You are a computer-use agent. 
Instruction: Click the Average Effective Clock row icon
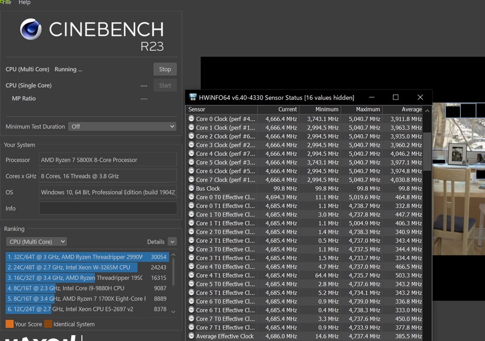tap(191, 336)
